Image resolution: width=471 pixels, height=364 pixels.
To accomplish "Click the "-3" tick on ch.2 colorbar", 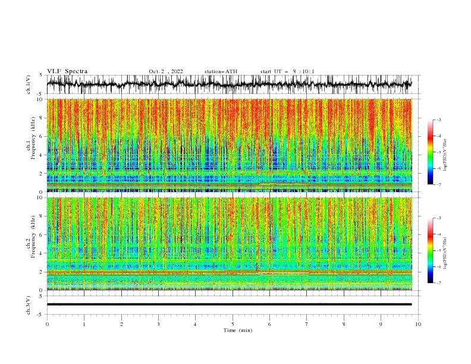I will [438, 218].
